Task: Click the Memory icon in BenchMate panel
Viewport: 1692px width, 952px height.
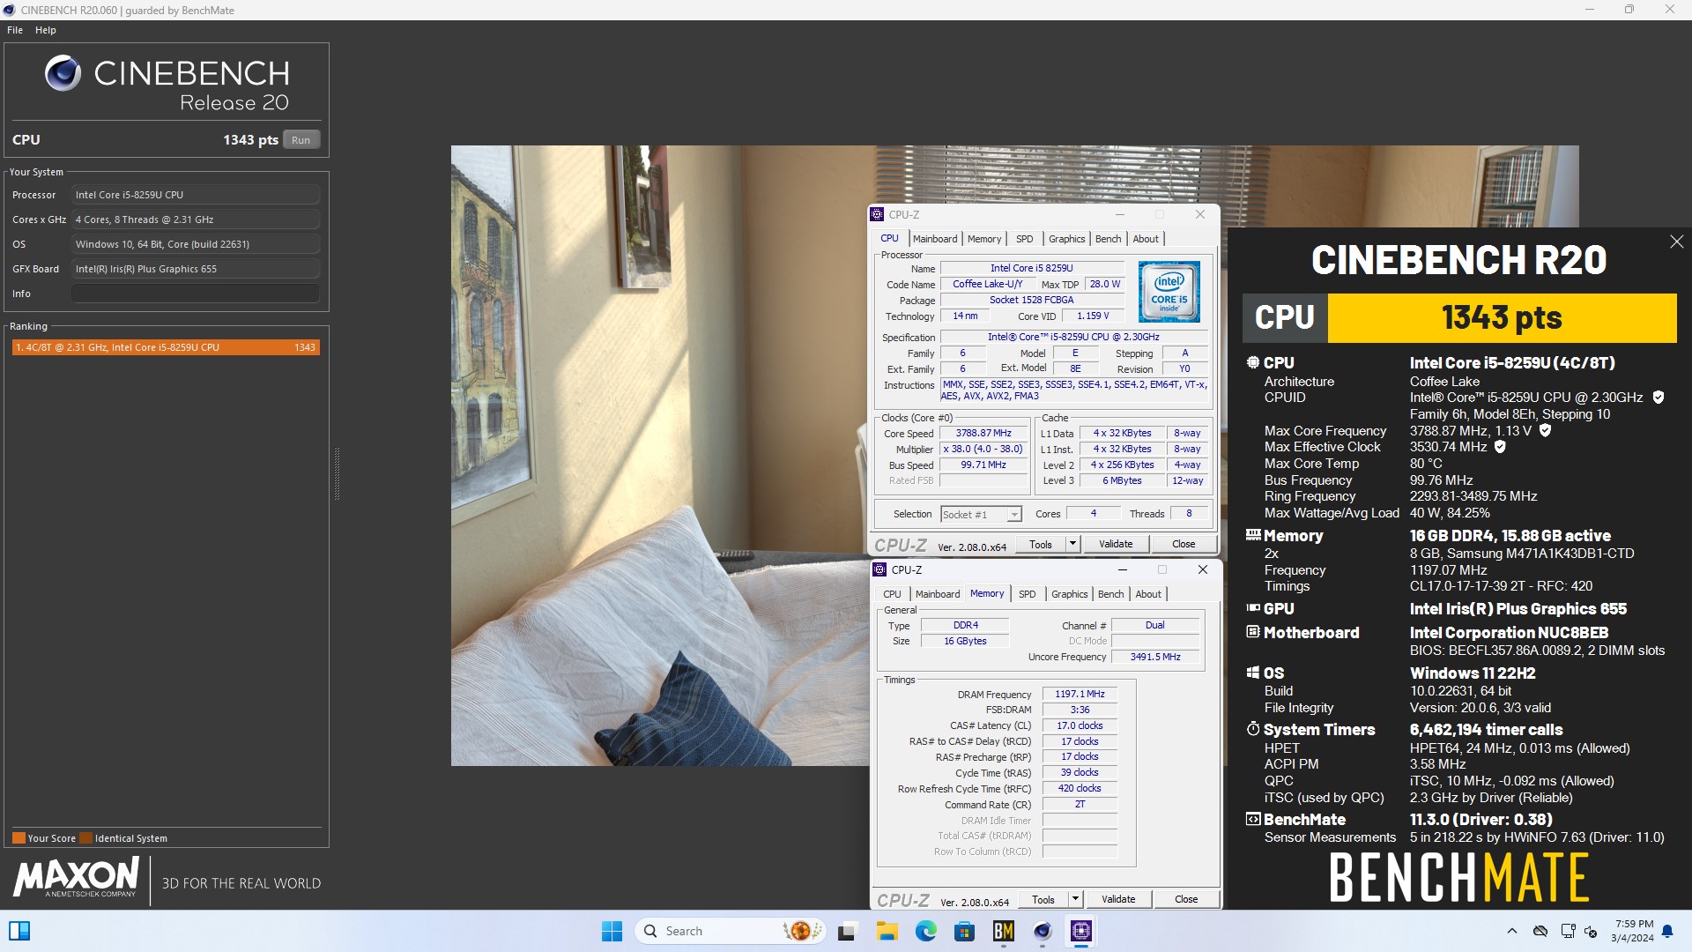Action: coord(1253,534)
